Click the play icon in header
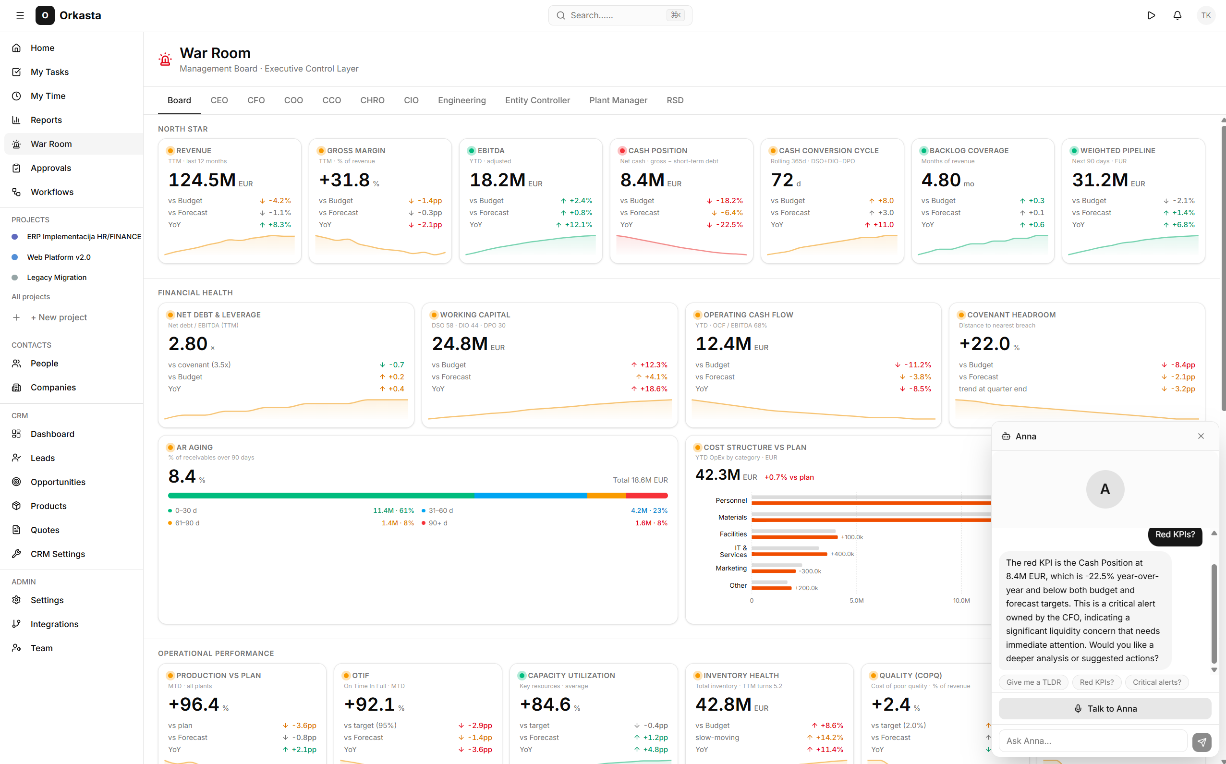1226x764 pixels. click(x=1151, y=15)
